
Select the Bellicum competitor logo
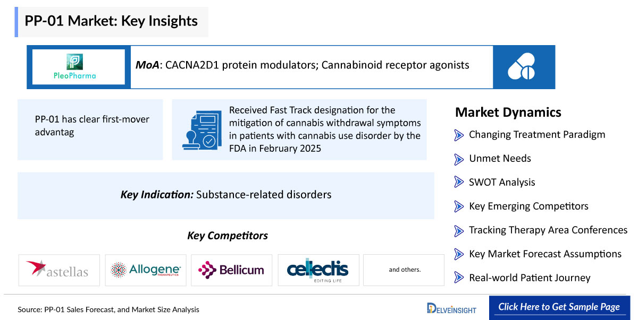[231, 270]
